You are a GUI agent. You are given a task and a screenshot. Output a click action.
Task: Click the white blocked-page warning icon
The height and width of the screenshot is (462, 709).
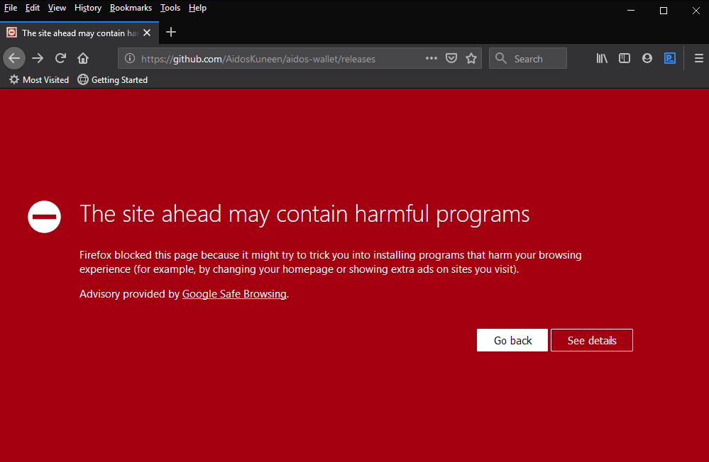tap(44, 217)
